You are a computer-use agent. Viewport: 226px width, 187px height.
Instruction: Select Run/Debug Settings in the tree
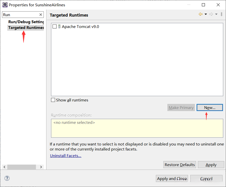[x=26, y=22]
